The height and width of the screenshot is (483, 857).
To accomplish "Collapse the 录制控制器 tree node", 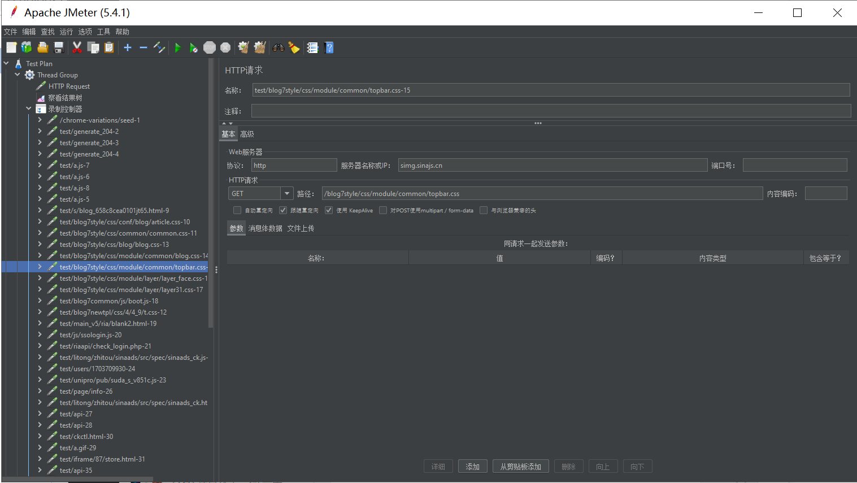I will pos(29,108).
